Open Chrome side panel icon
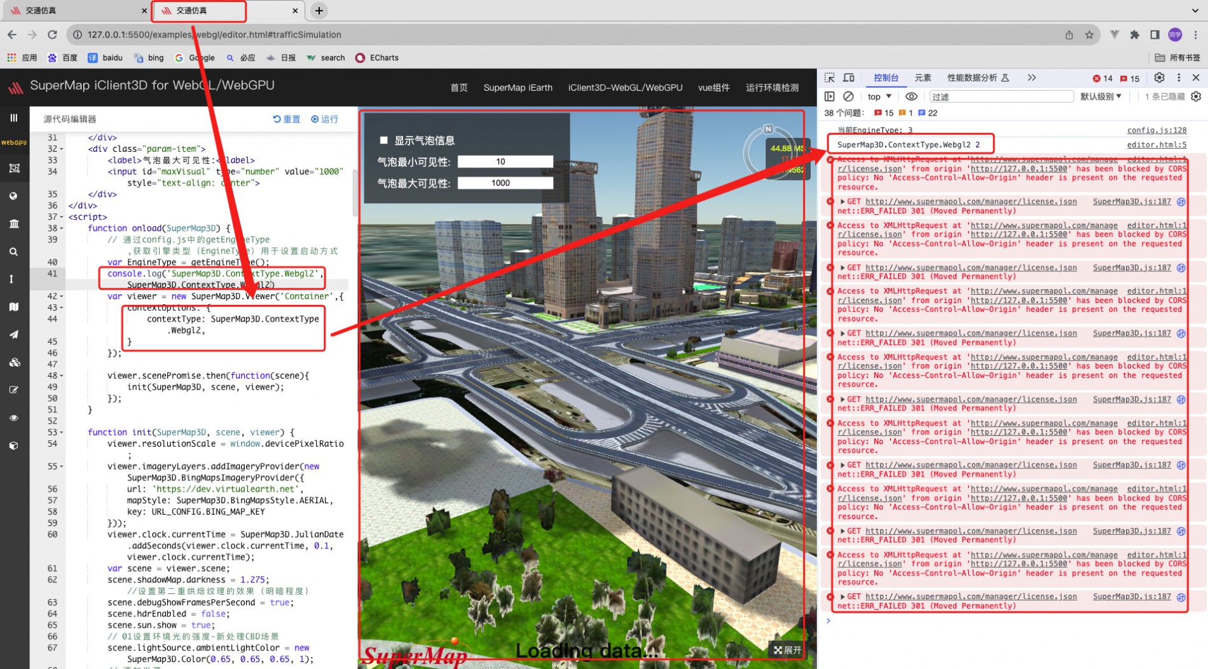The image size is (1208, 669). [1155, 35]
